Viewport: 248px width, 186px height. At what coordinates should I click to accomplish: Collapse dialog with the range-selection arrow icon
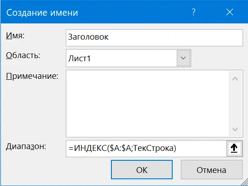point(234,148)
